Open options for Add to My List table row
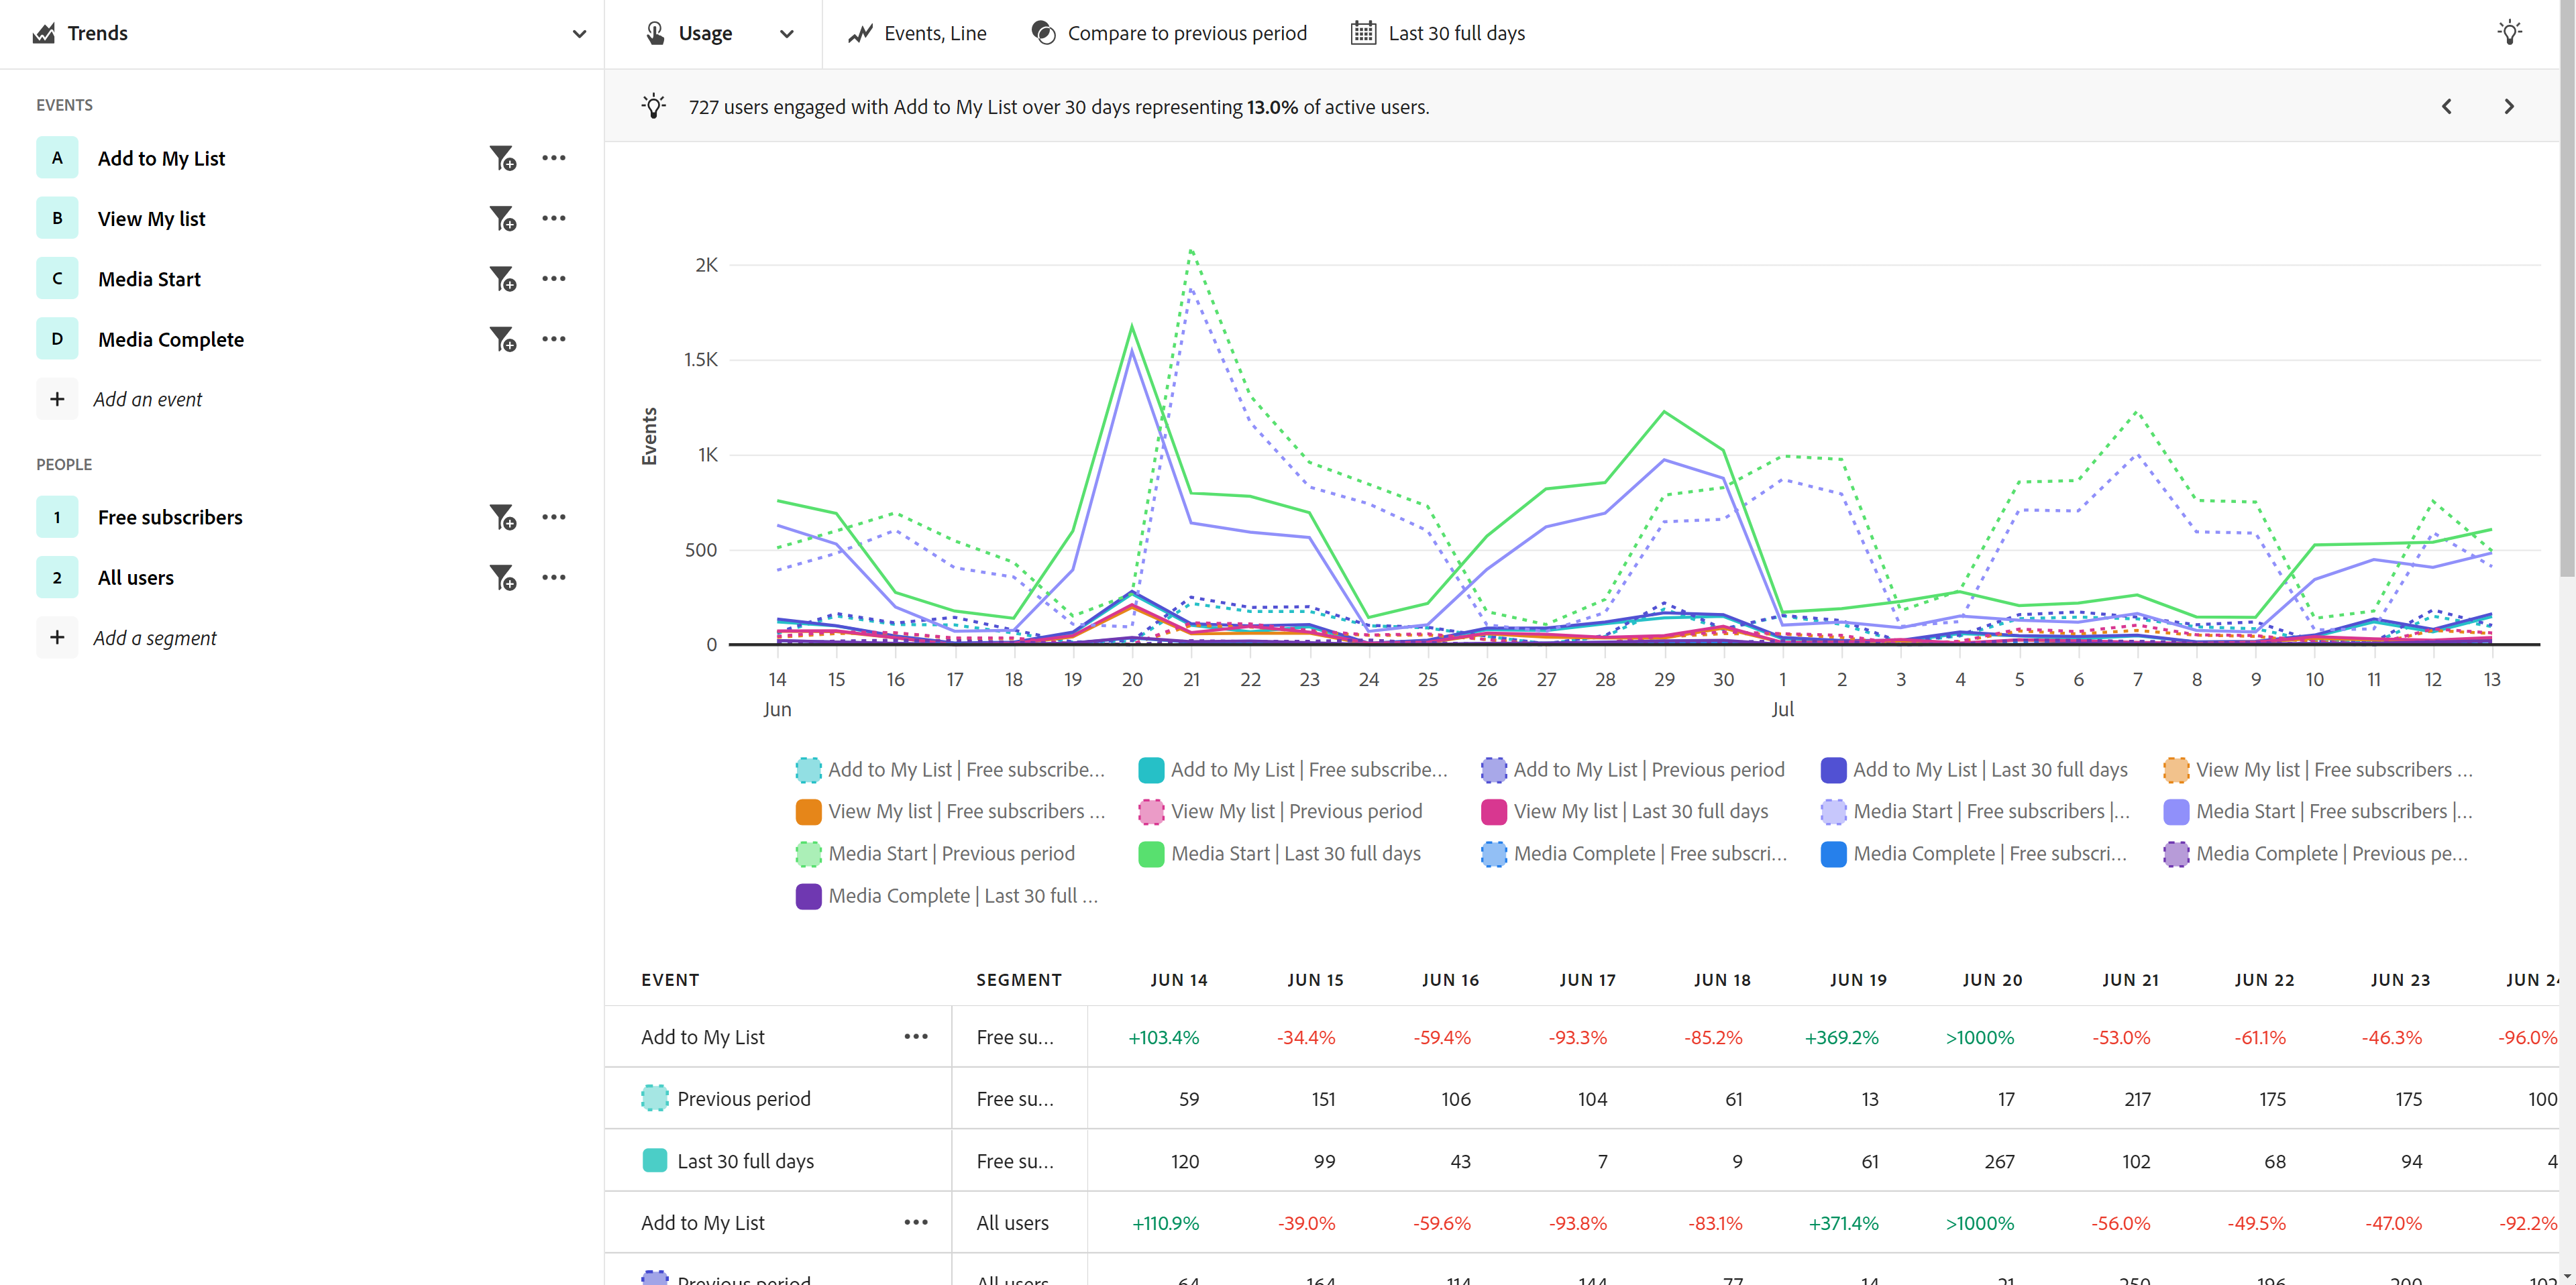 pyautogui.click(x=915, y=1037)
